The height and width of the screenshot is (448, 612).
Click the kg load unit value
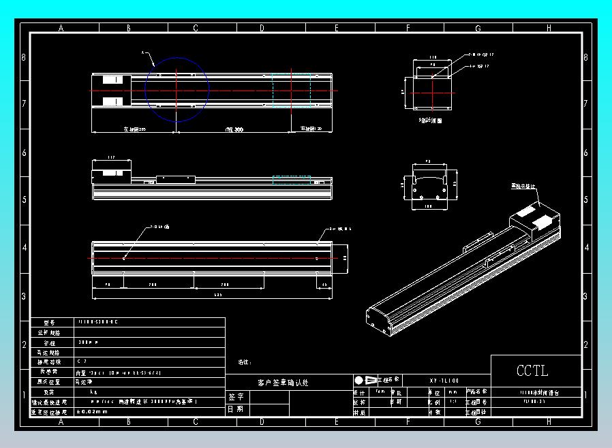click(93, 392)
